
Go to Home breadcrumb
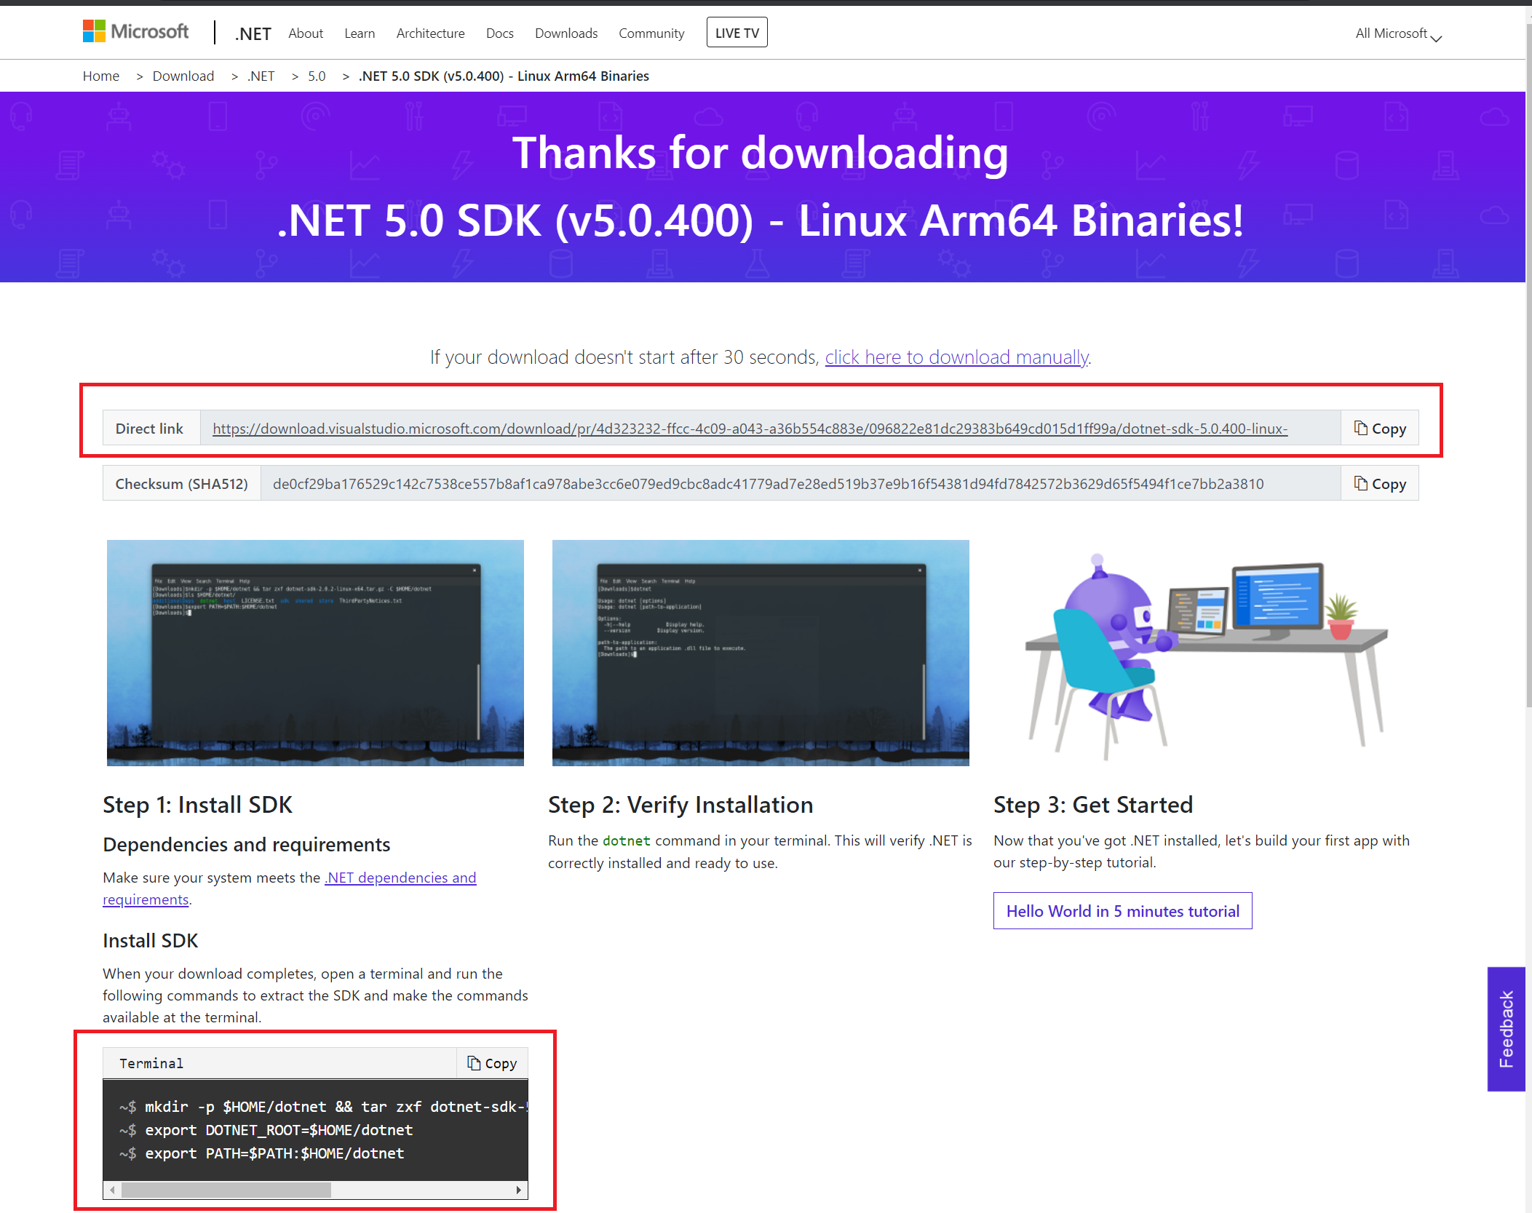[101, 76]
